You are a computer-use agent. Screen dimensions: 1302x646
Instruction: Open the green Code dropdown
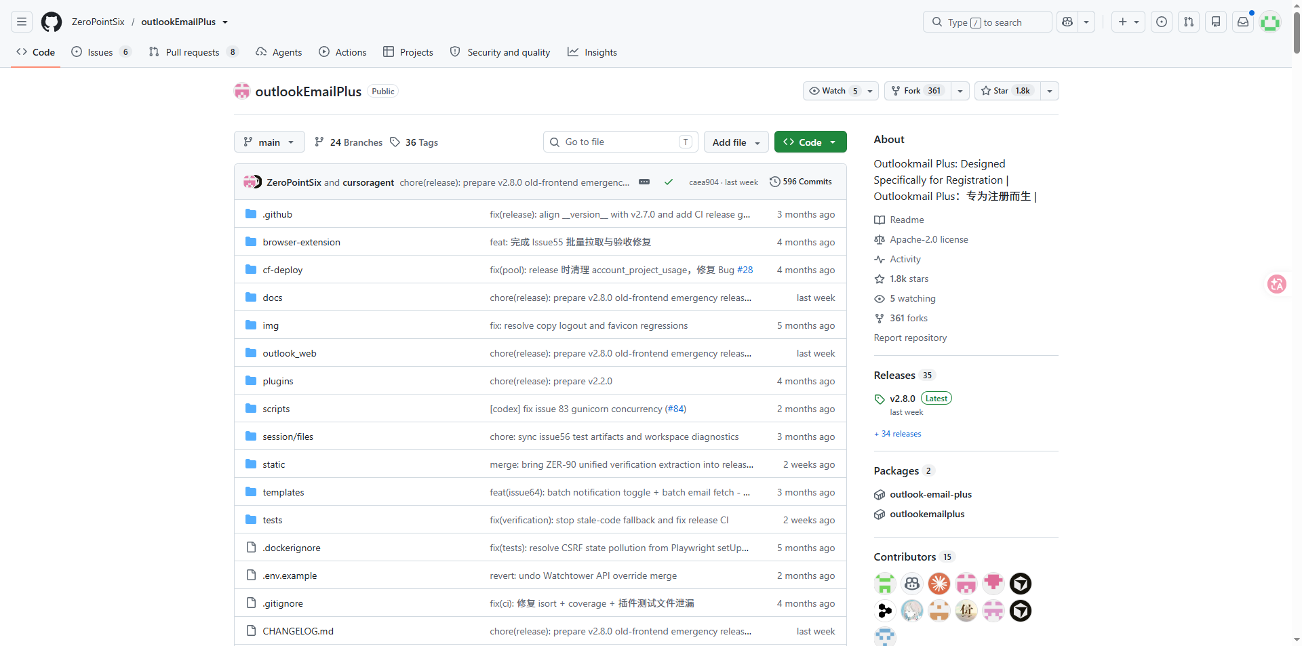click(810, 142)
